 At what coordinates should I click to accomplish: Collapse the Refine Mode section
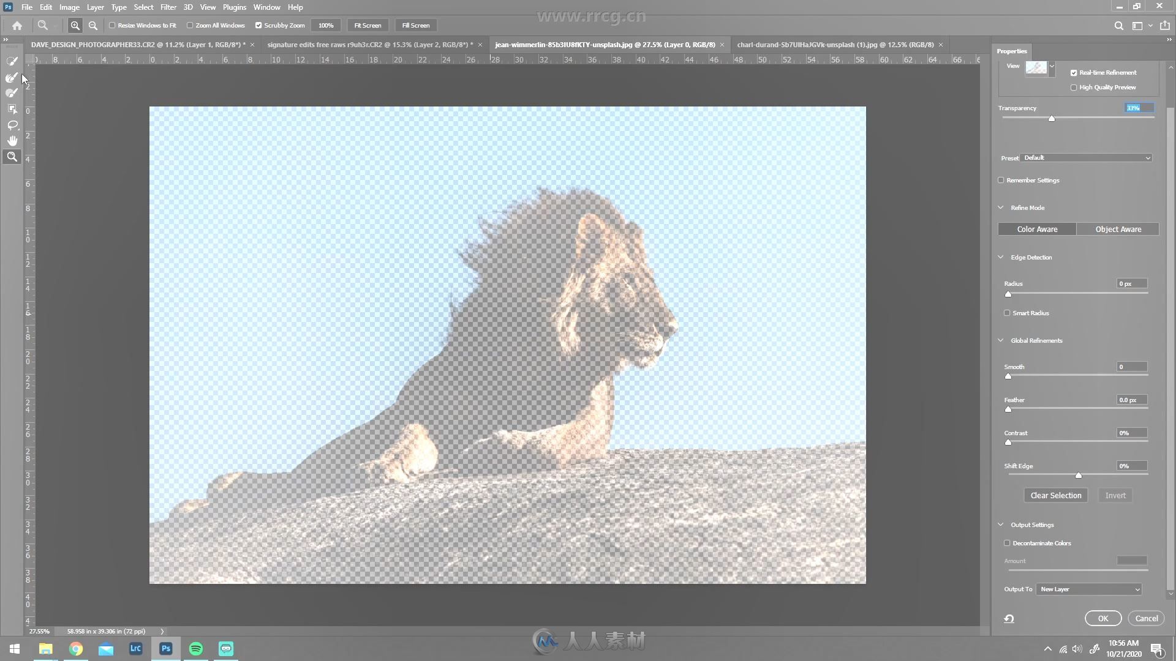(x=1001, y=208)
